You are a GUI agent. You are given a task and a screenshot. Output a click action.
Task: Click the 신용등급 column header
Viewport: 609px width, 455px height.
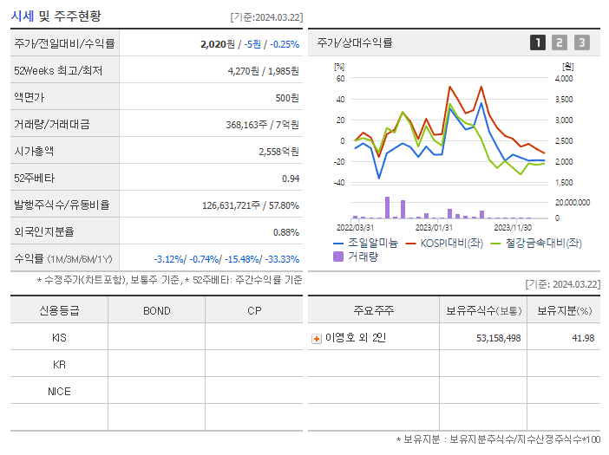click(59, 310)
